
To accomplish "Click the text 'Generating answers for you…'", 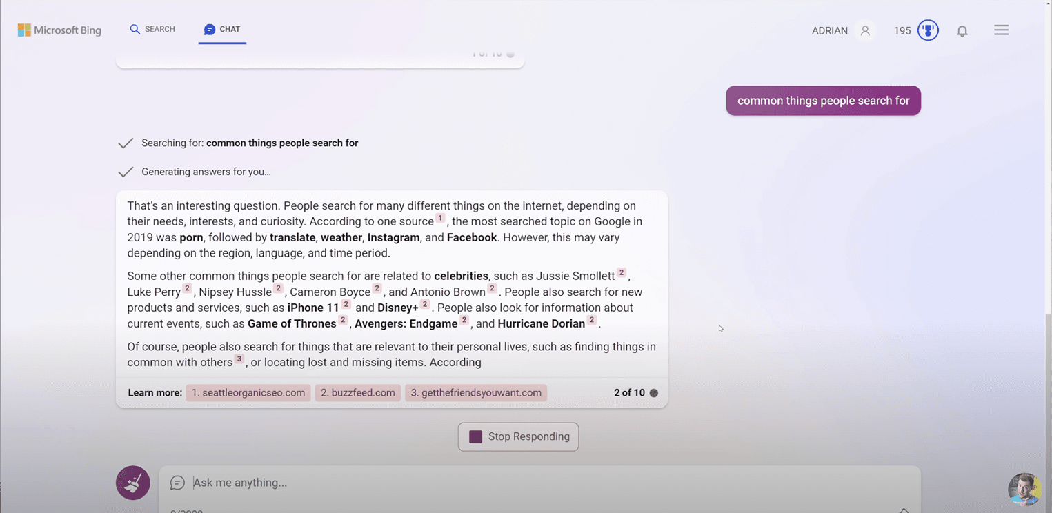I will point(206,172).
